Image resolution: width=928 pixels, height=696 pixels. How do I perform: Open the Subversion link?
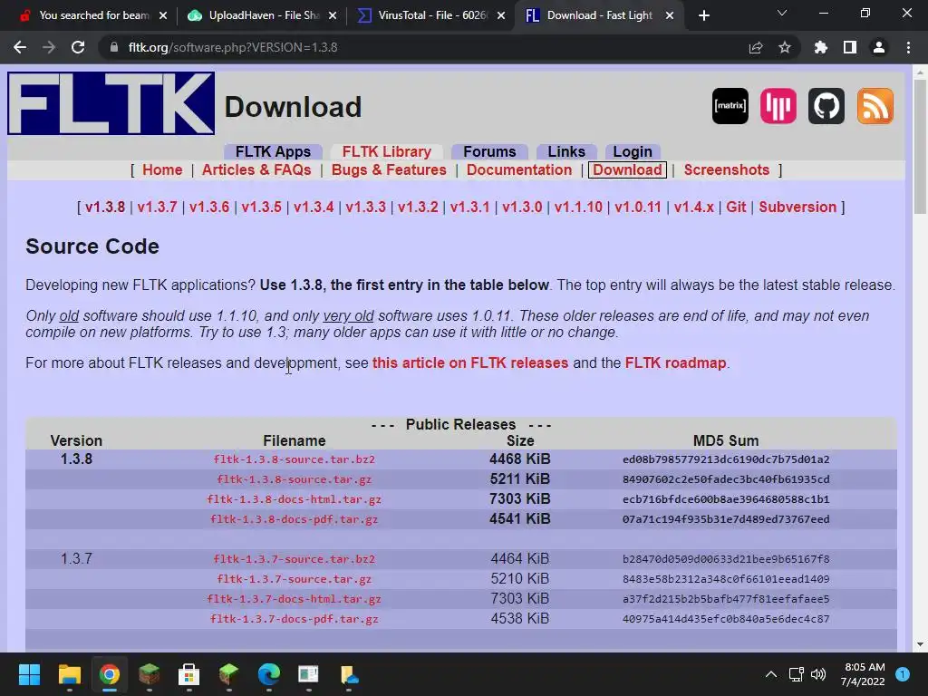(797, 208)
